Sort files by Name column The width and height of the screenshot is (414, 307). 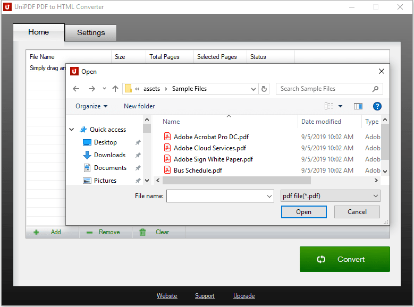tap(171, 122)
